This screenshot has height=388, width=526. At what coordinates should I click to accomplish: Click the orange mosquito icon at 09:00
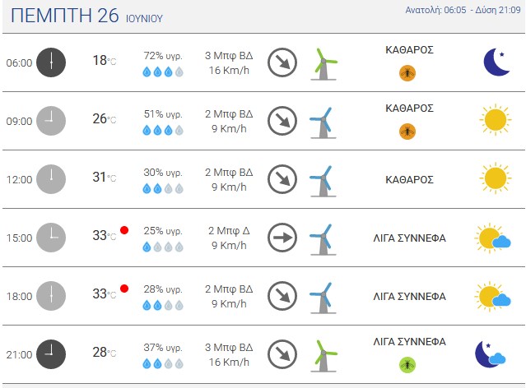tap(407, 132)
